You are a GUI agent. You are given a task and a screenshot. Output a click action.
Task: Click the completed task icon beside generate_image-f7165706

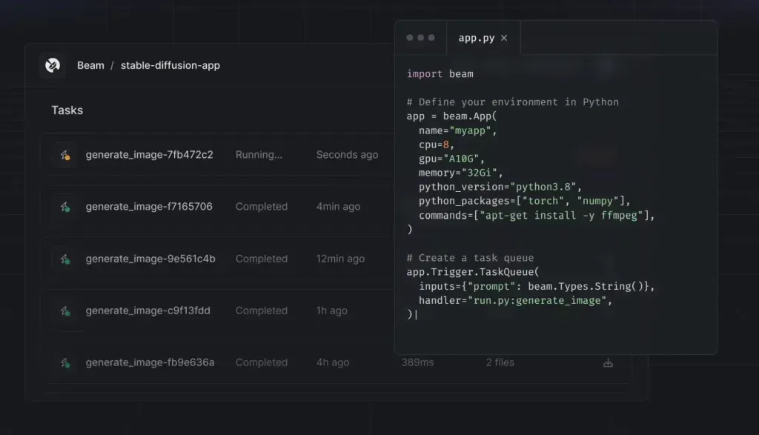pos(64,207)
